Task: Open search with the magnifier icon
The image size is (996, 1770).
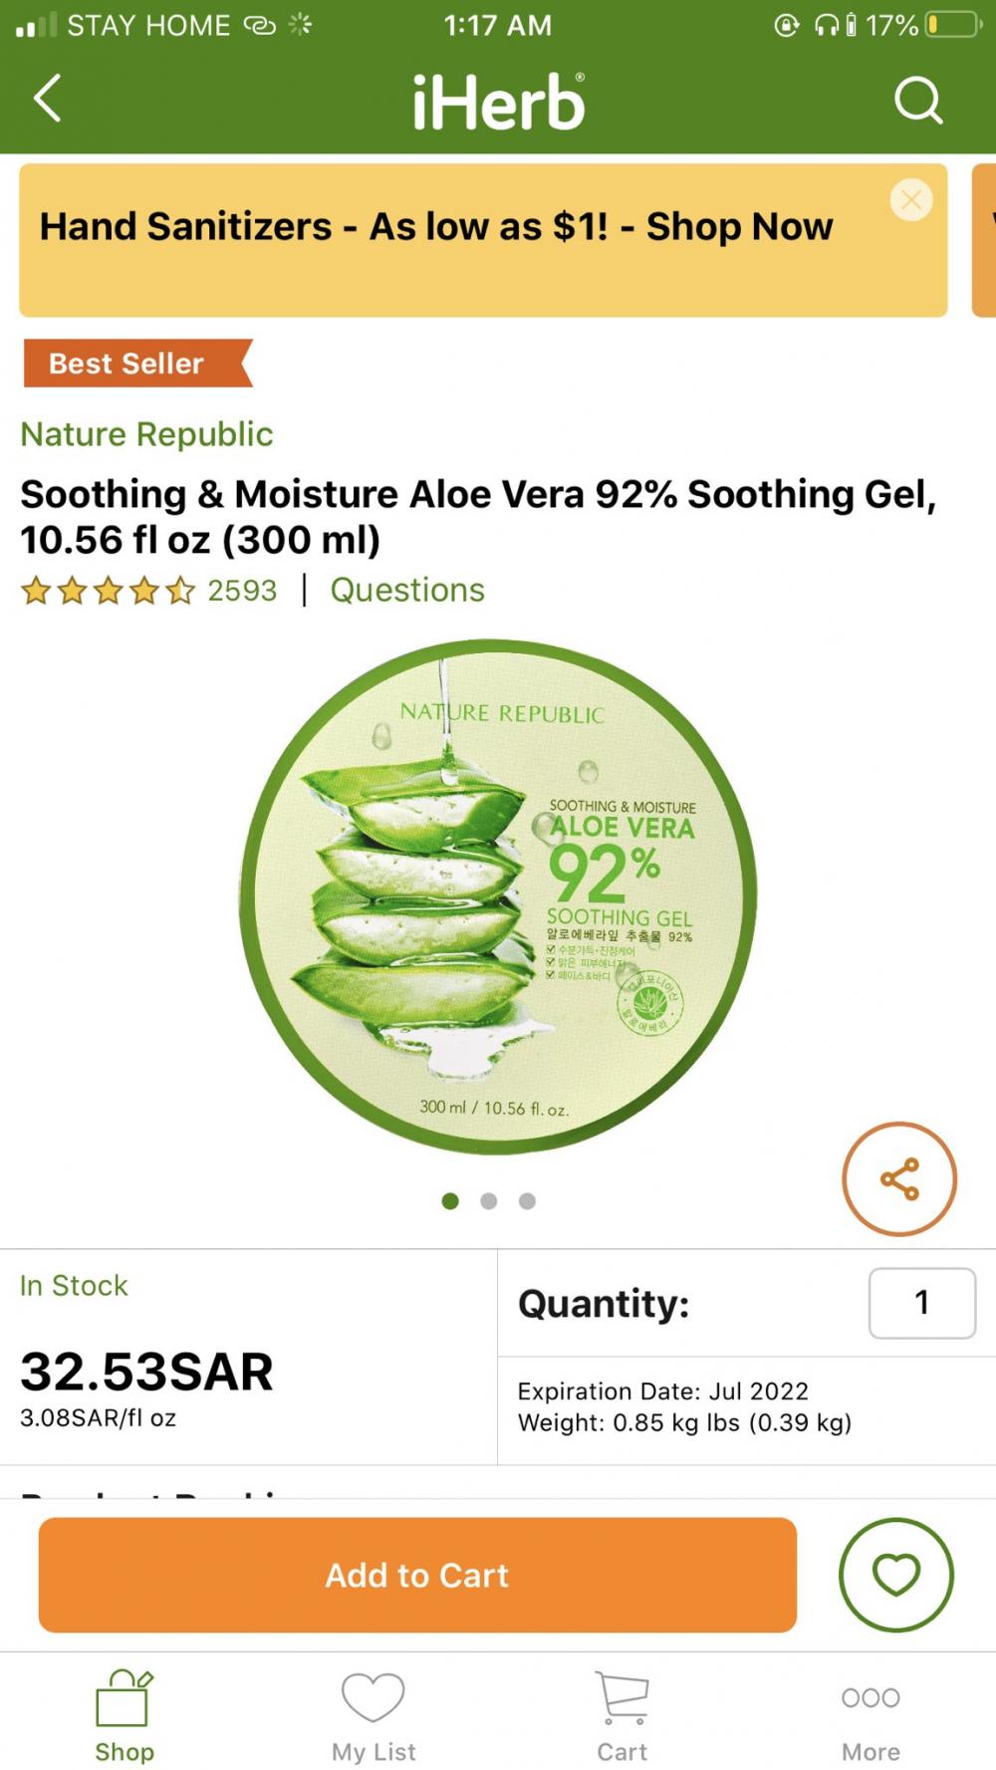Action: (x=917, y=100)
